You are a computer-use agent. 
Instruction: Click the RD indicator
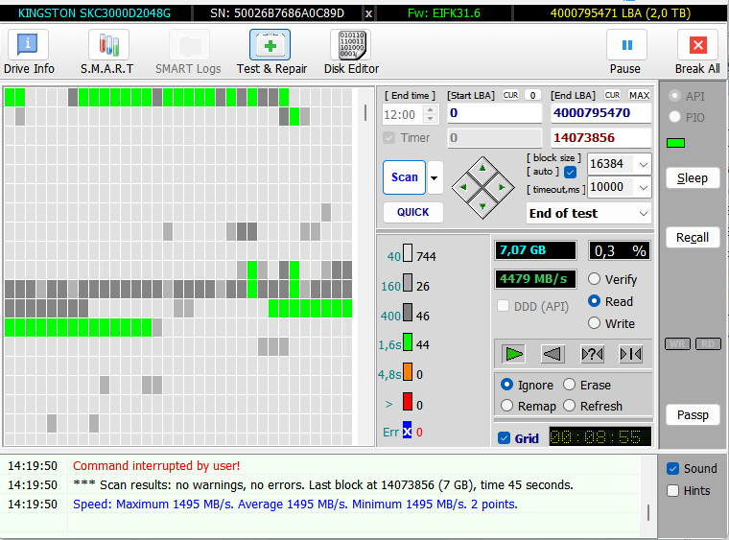[x=708, y=344]
